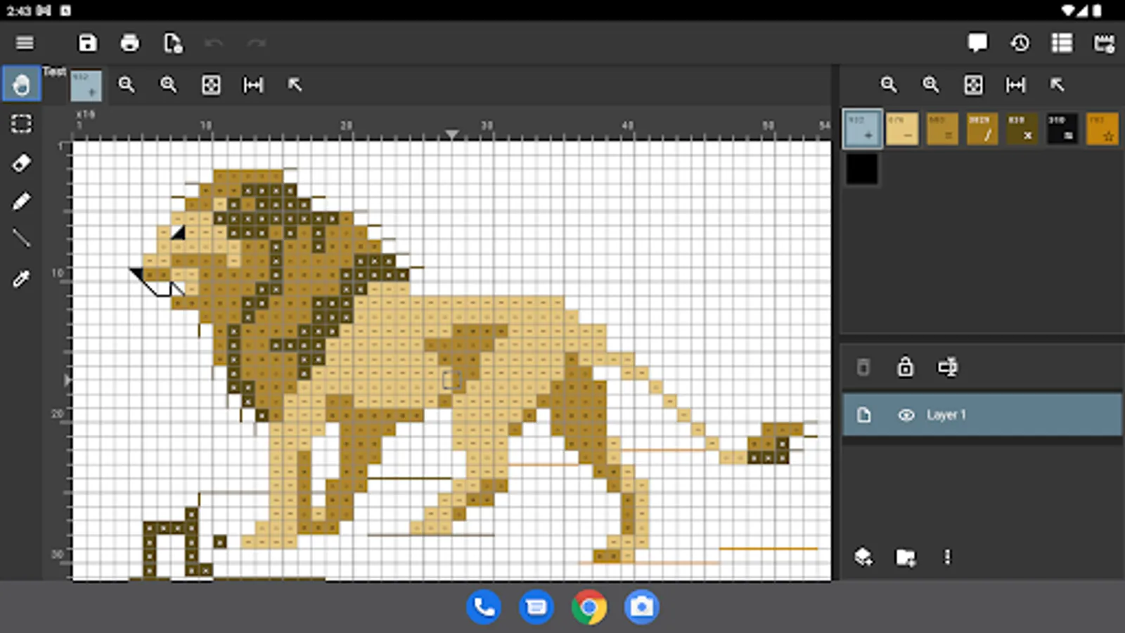Open the Camera app in the dock
1125x633 pixels.
pyautogui.click(x=641, y=606)
